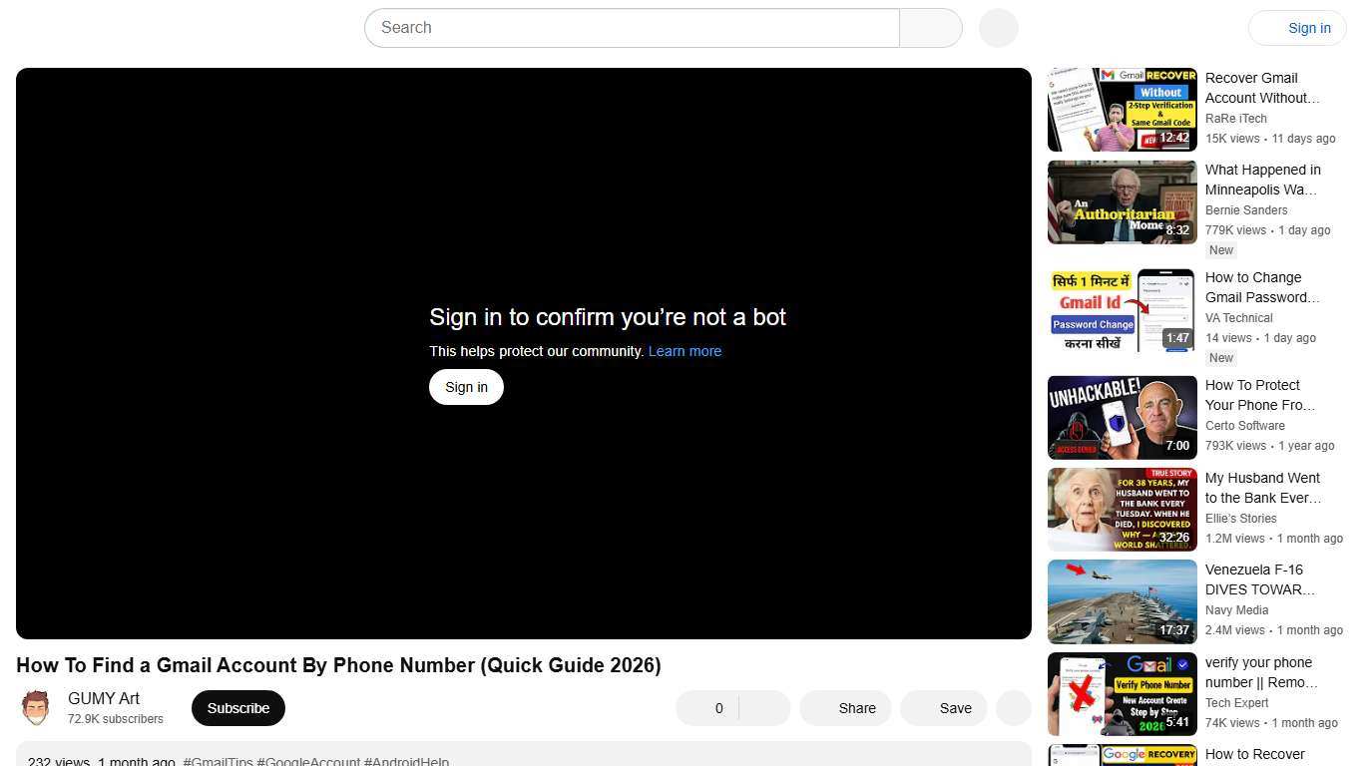This screenshot has height=766, width=1363.
Task: Click the #GmailTips hashtag link
Action: tap(217, 761)
